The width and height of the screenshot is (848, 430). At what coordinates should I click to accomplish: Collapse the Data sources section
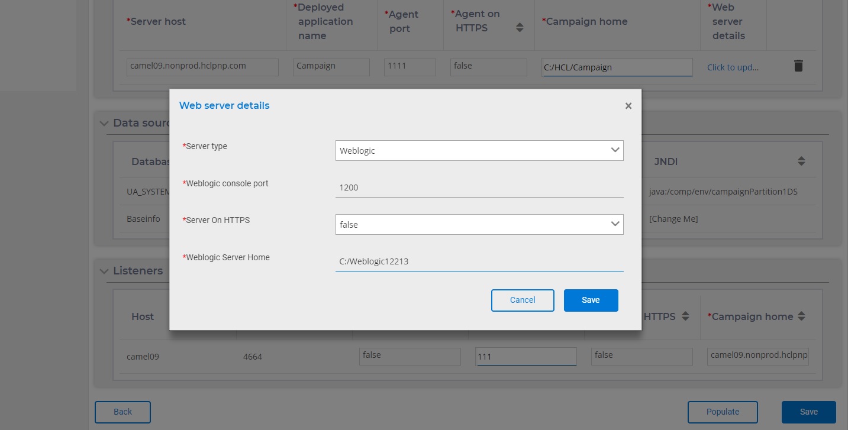(104, 123)
